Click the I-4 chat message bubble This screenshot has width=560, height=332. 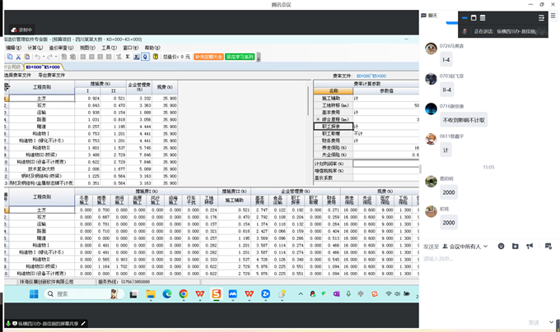click(446, 60)
